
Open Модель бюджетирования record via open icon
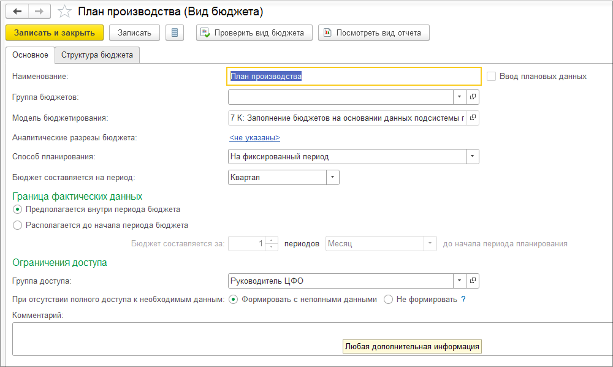pyautogui.click(x=473, y=117)
